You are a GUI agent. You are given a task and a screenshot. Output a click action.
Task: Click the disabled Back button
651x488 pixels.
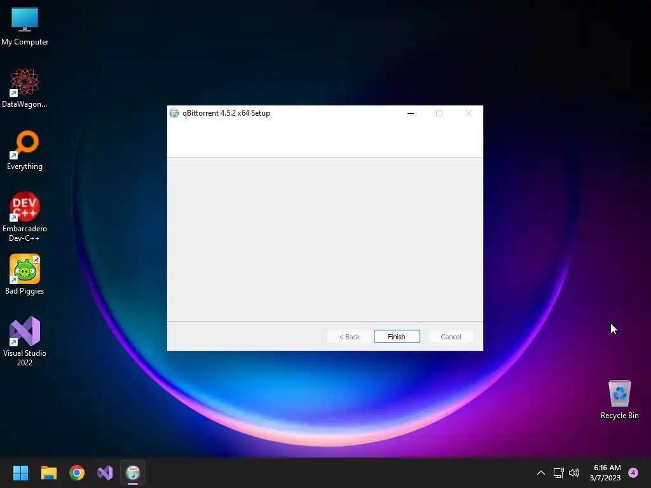tap(349, 337)
